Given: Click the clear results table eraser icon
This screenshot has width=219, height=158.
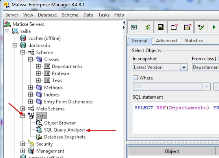Looking at the screenshot, I should [x=187, y=27].
